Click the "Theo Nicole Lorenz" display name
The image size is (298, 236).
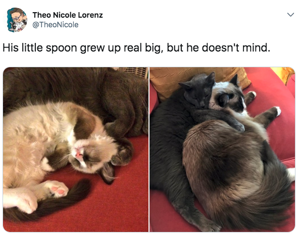(x=68, y=15)
